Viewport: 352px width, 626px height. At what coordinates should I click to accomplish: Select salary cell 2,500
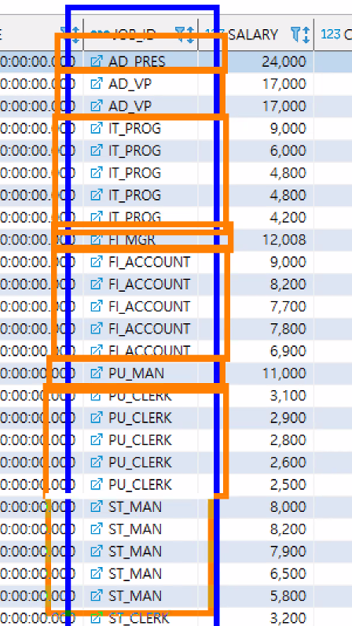click(x=256, y=484)
